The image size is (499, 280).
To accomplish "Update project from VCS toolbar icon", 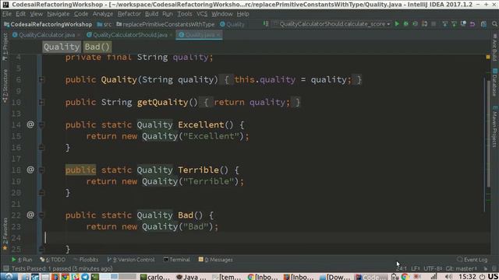I will (x=445, y=24).
